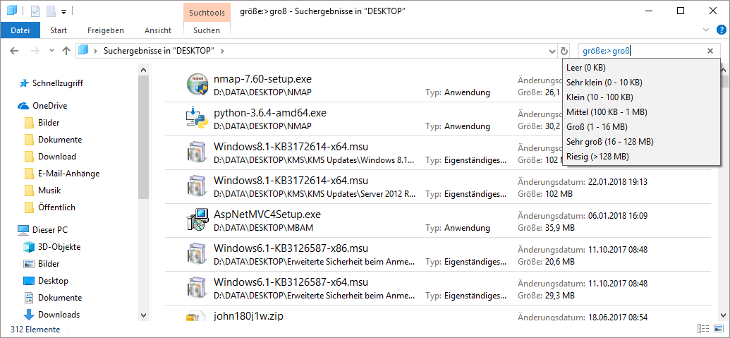
Task: Open the ribbon help question mark
Action: pyautogui.click(x=721, y=30)
